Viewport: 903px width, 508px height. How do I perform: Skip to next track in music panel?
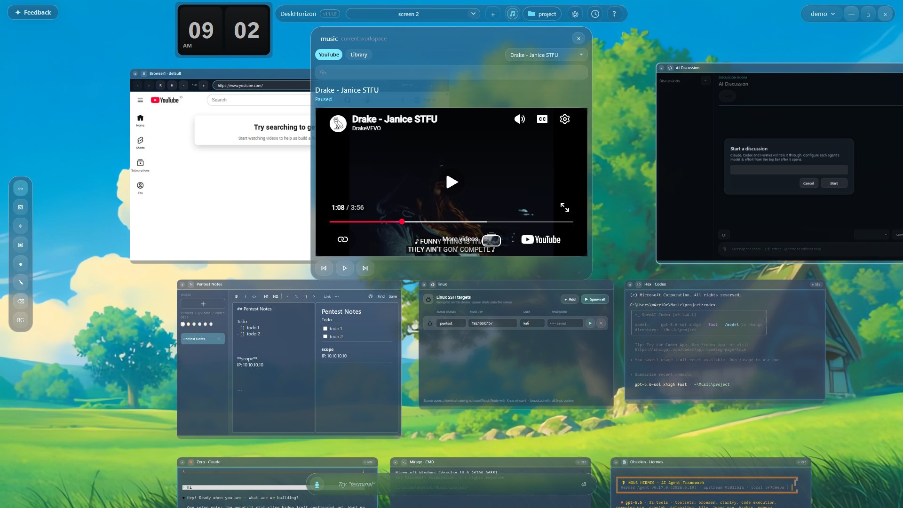pyautogui.click(x=365, y=268)
